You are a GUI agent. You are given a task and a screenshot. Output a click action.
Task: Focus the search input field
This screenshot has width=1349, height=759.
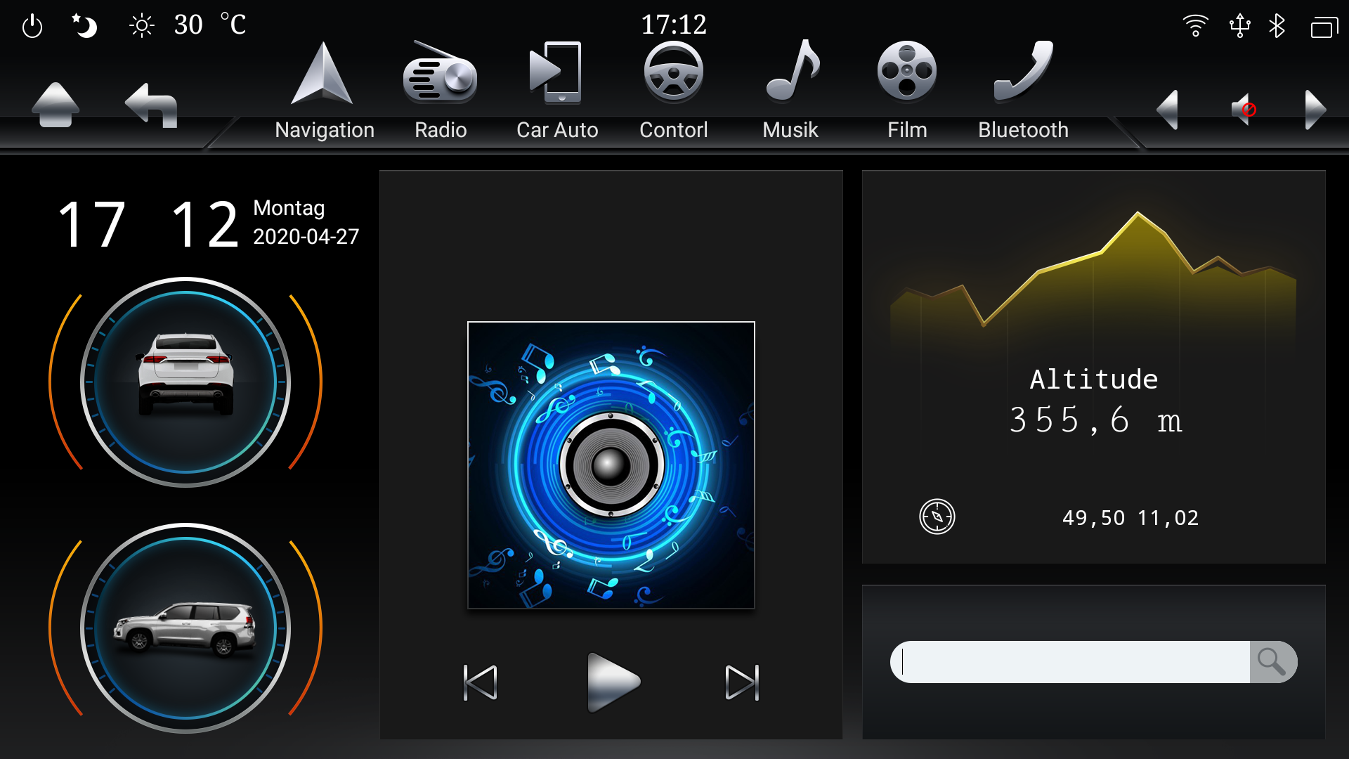pos(1070,662)
